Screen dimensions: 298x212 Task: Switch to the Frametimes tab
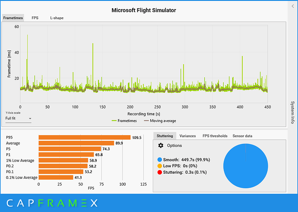tap(13, 18)
